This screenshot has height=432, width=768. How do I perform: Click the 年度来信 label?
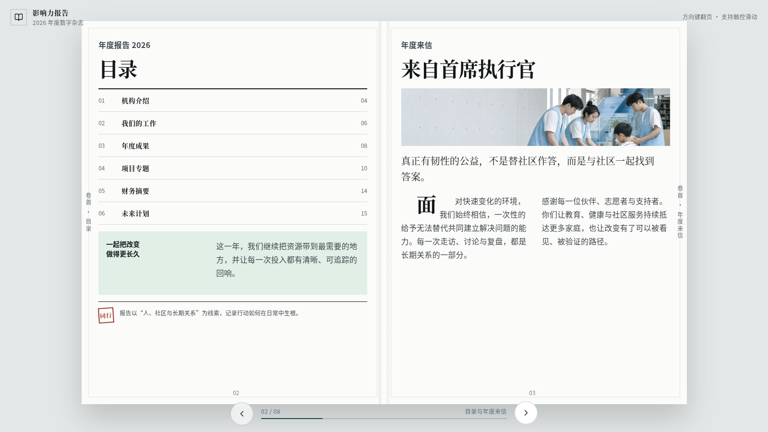pyautogui.click(x=417, y=45)
